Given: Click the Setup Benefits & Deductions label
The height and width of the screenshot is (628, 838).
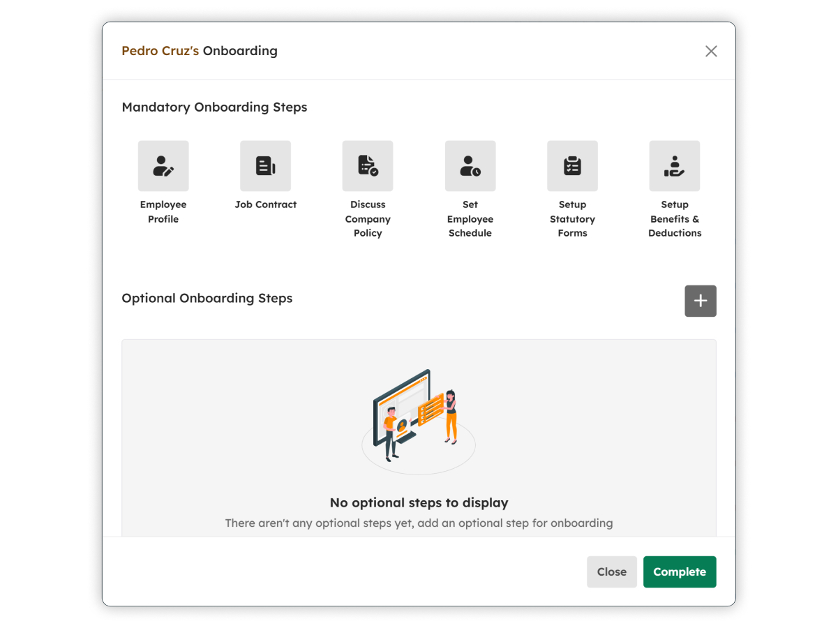Looking at the screenshot, I should [675, 219].
